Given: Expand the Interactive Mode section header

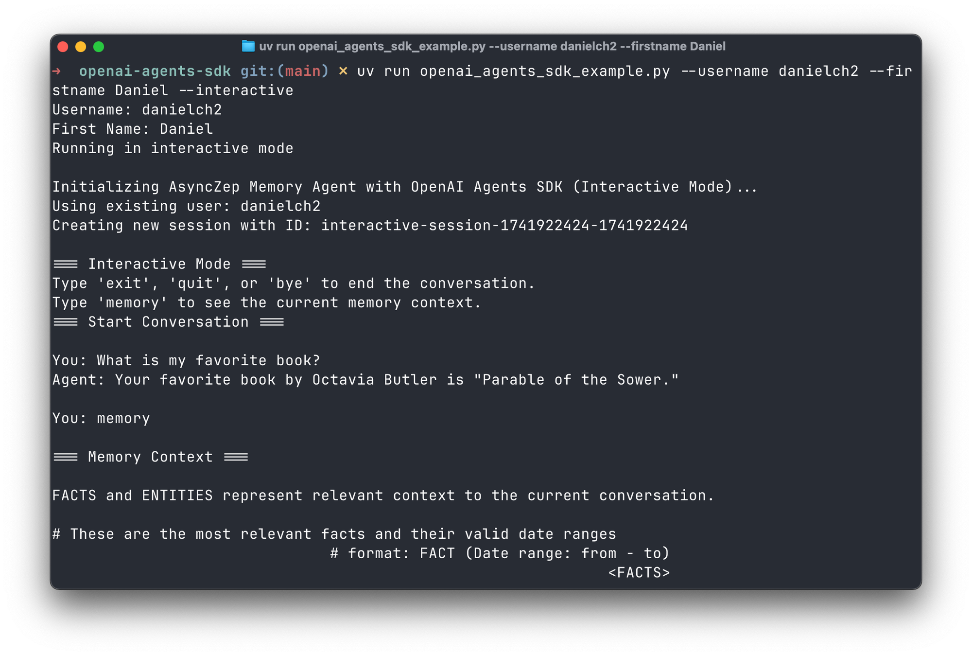Looking at the screenshot, I should click(x=159, y=264).
